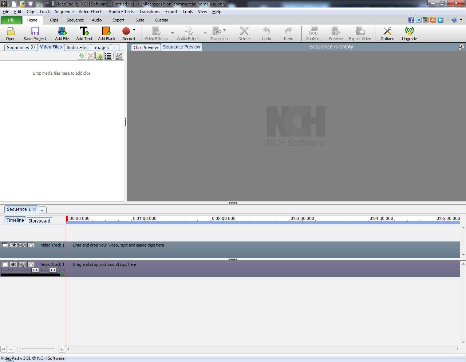
Task: Add a media file with Add File
Action: pos(62,34)
